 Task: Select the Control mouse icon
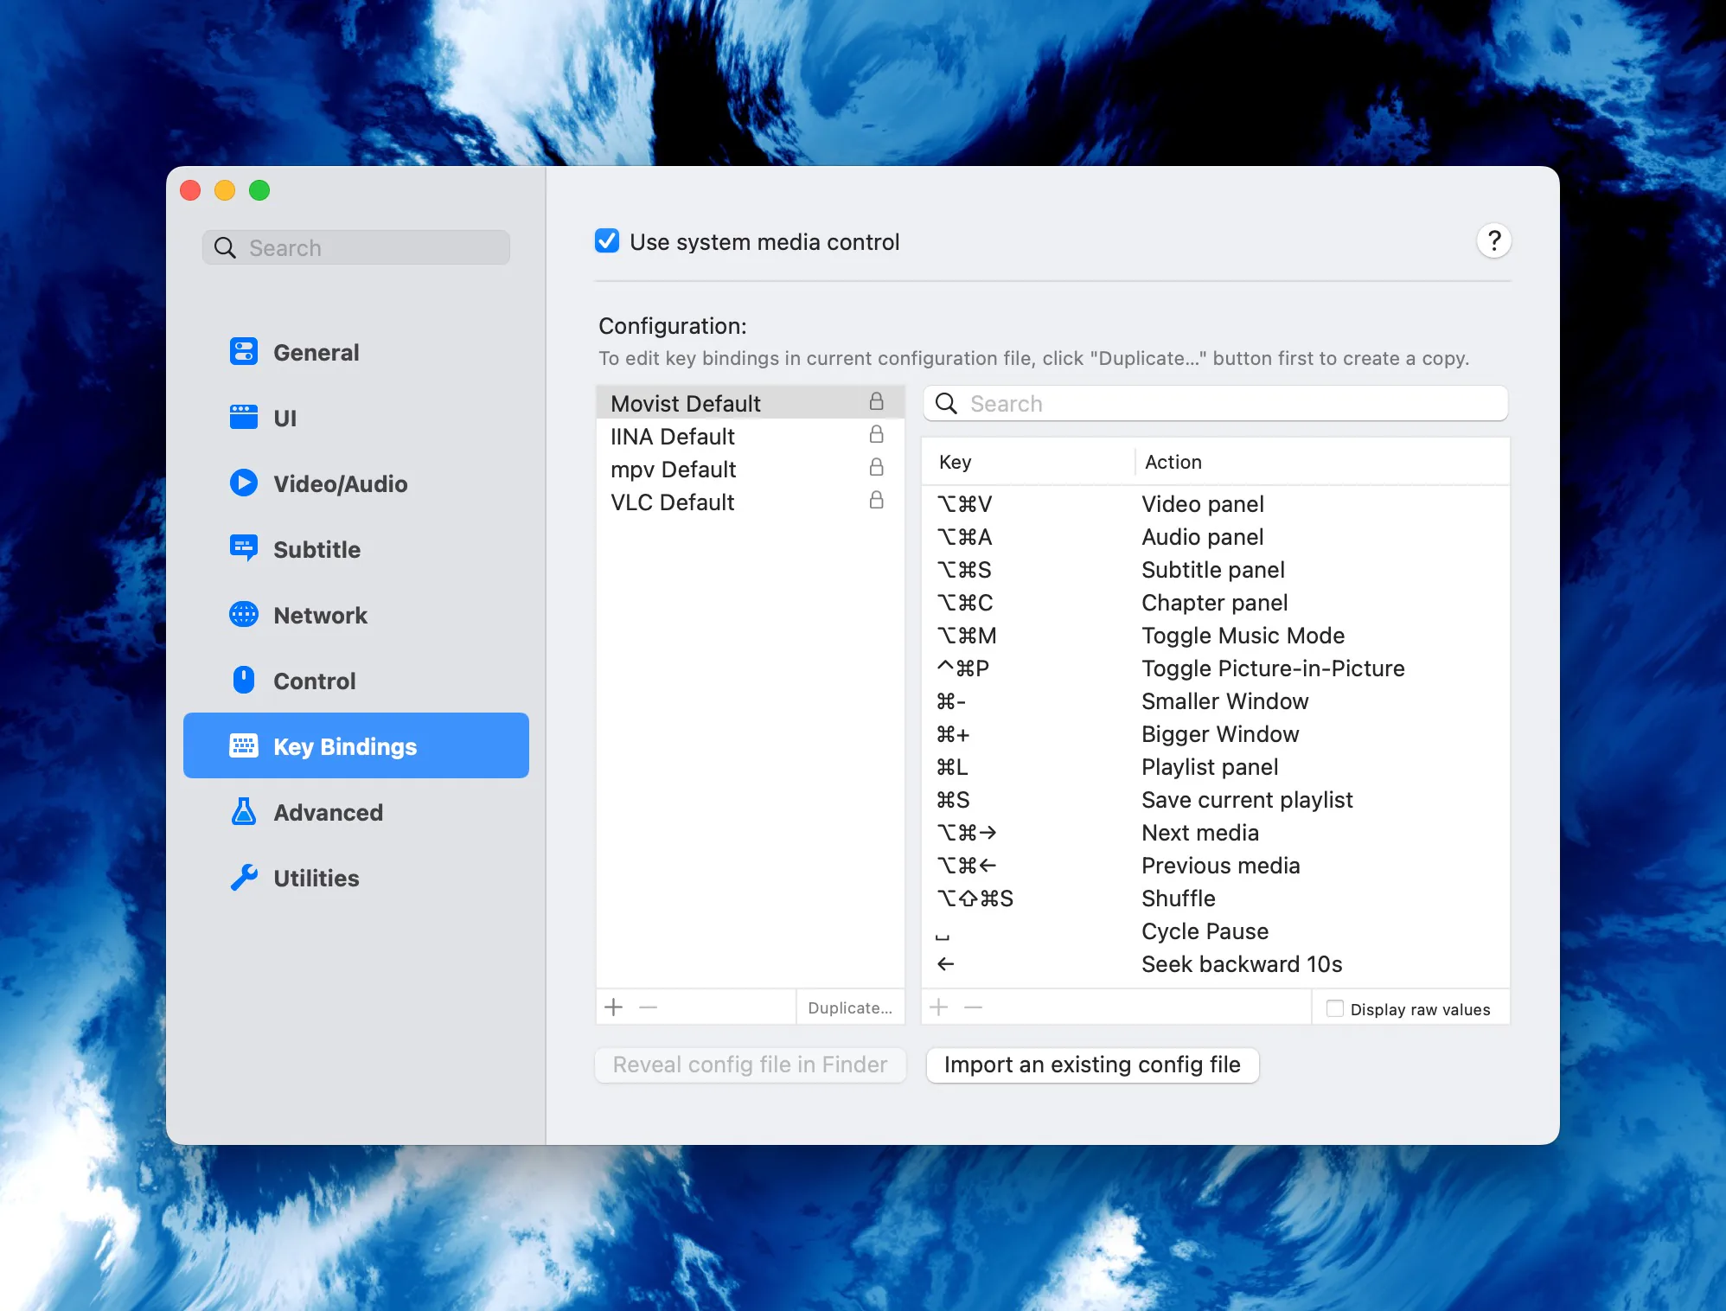coord(244,681)
